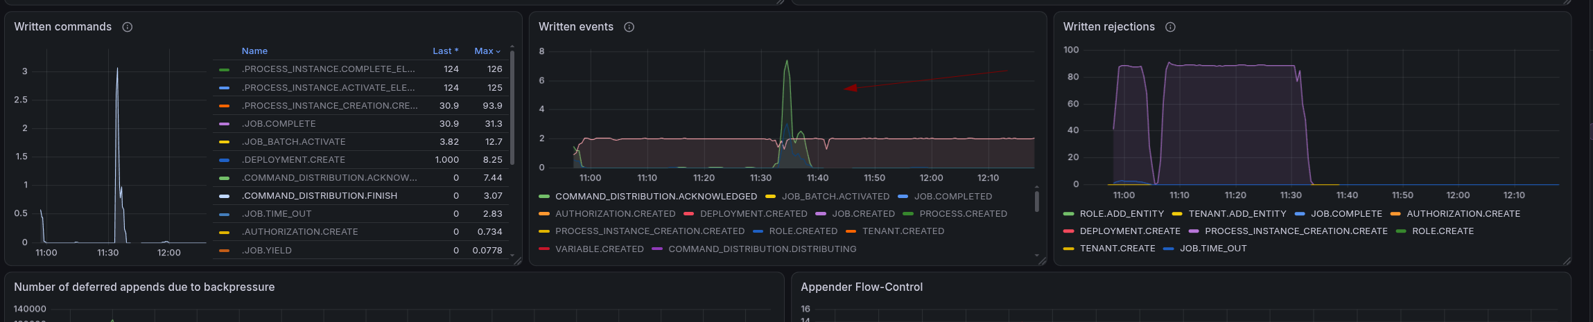The width and height of the screenshot is (1593, 322).
Task: Toggle TENANT.CREATE in rejections legend
Action: [x=1117, y=249]
